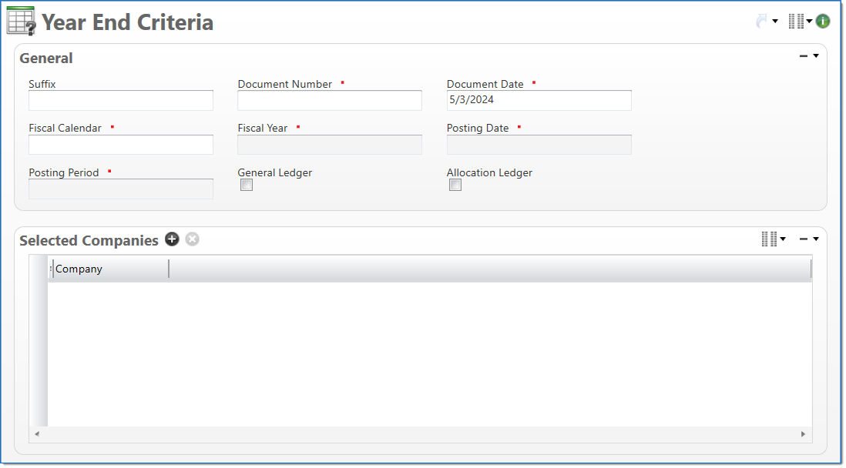Viewport: 846px width, 468px height.
Task: Open the General section options dropdown arrow
Action: tap(816, 56)
